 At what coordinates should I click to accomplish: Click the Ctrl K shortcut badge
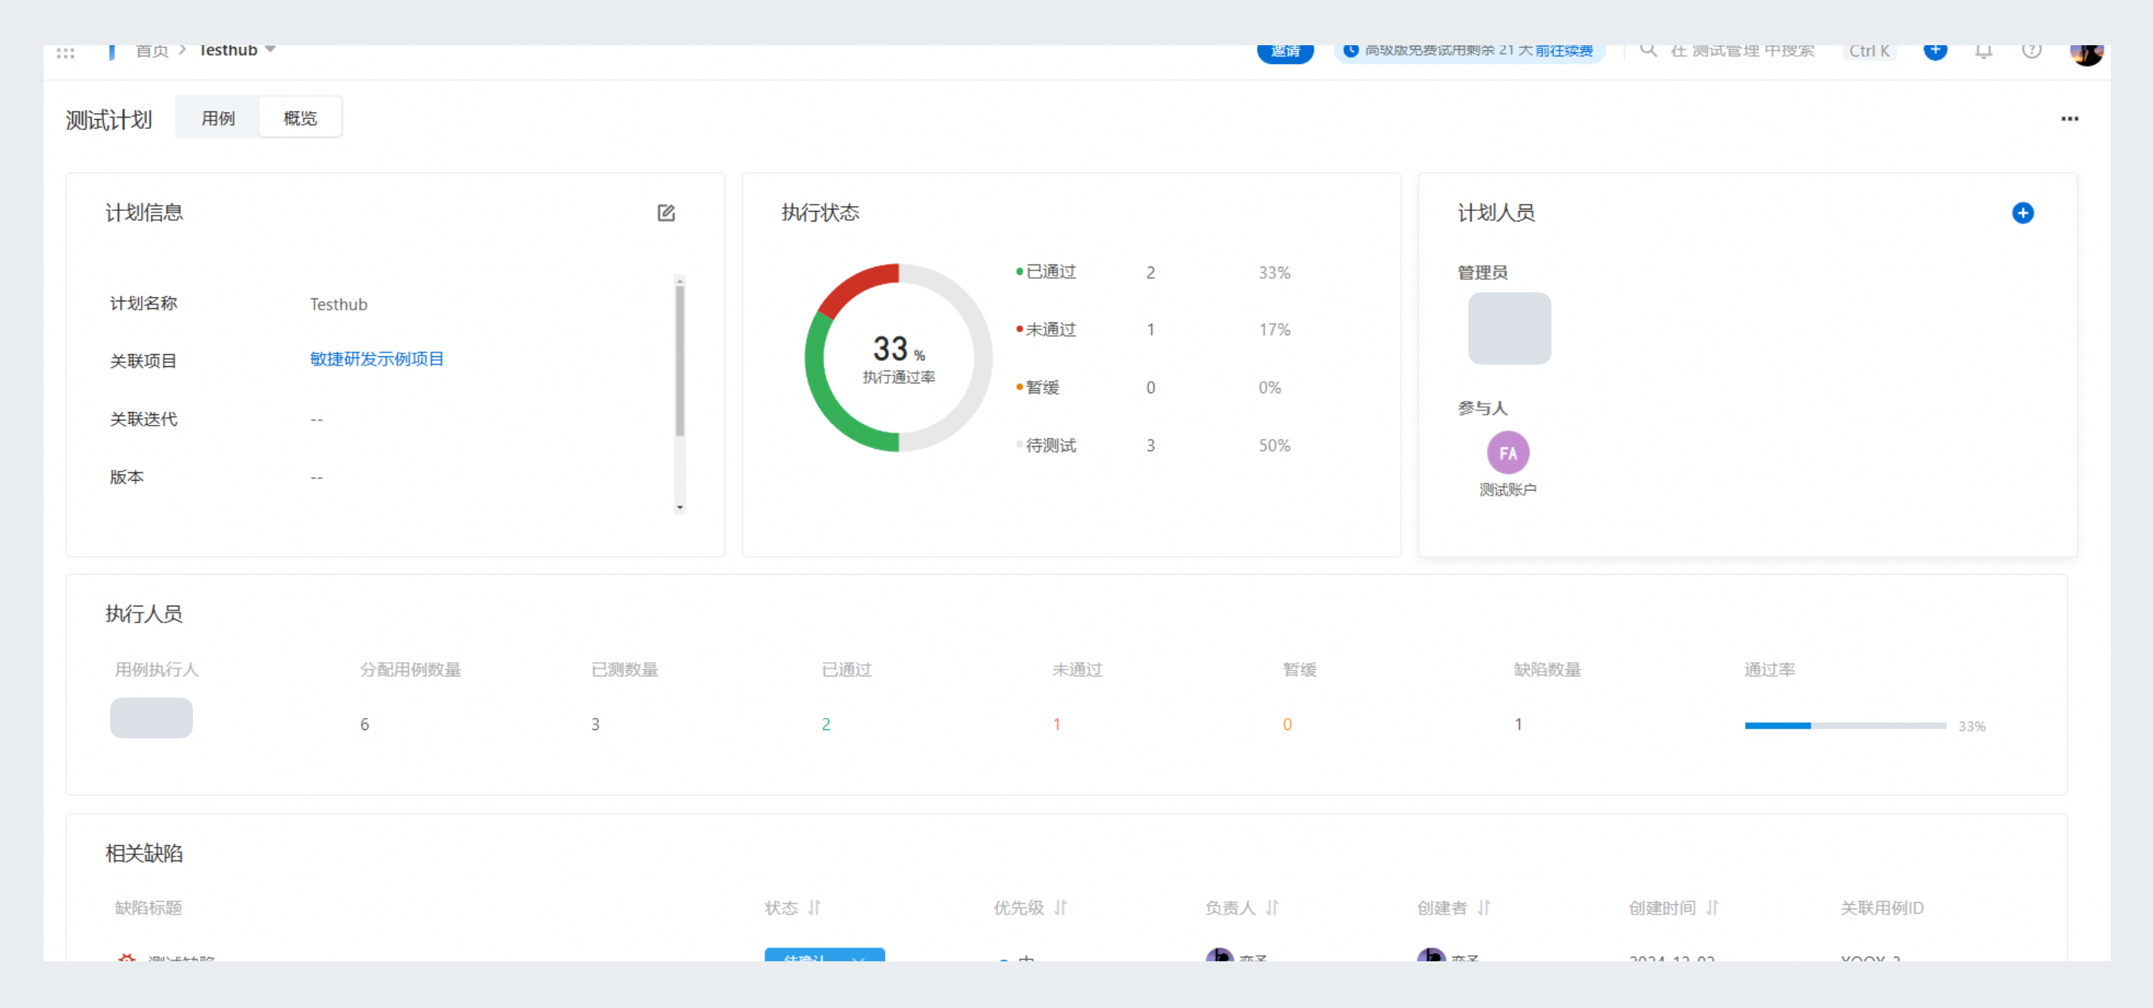1869,52
